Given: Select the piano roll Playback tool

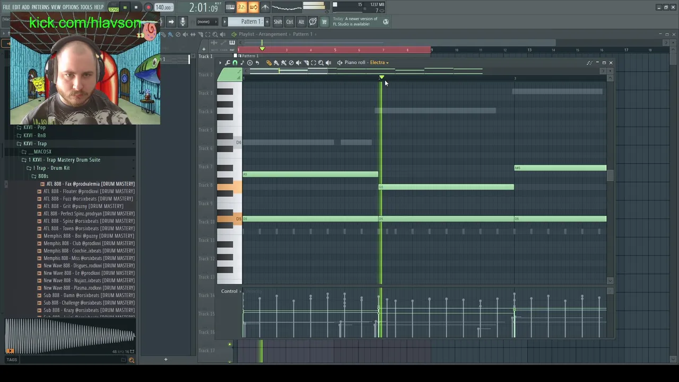Looking at the screenshot, I should (328, 63).
